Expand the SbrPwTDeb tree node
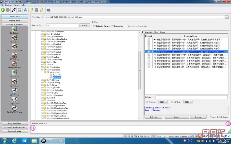 [42, 98]
